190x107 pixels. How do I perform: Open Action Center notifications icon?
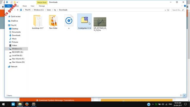pos(185,104)
